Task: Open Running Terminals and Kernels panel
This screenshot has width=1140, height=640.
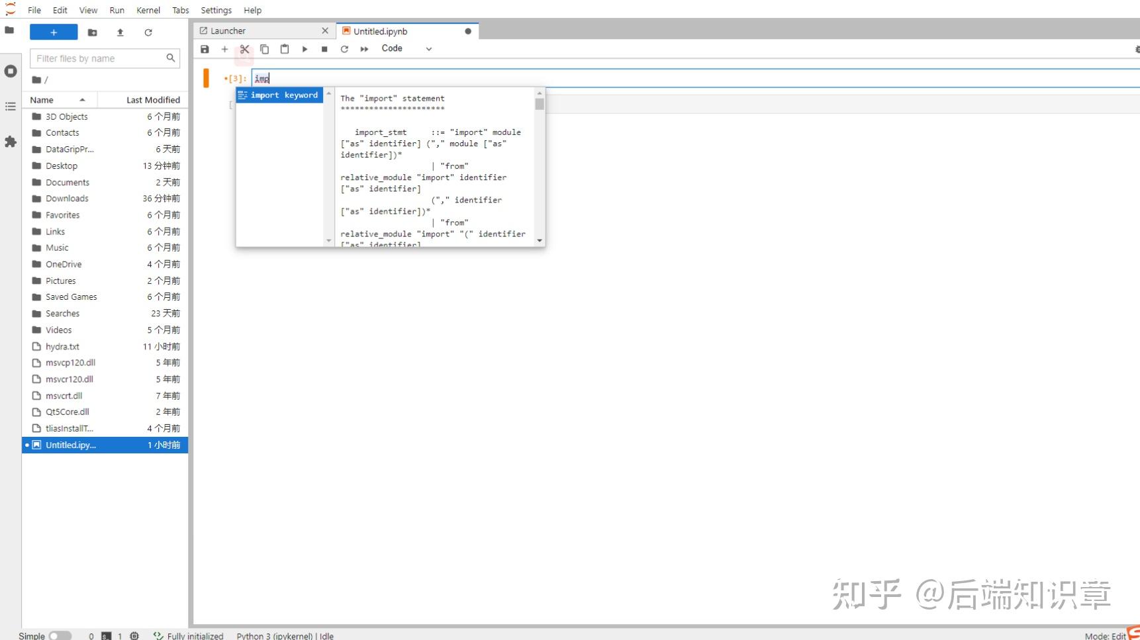Action: pos(10,71)
